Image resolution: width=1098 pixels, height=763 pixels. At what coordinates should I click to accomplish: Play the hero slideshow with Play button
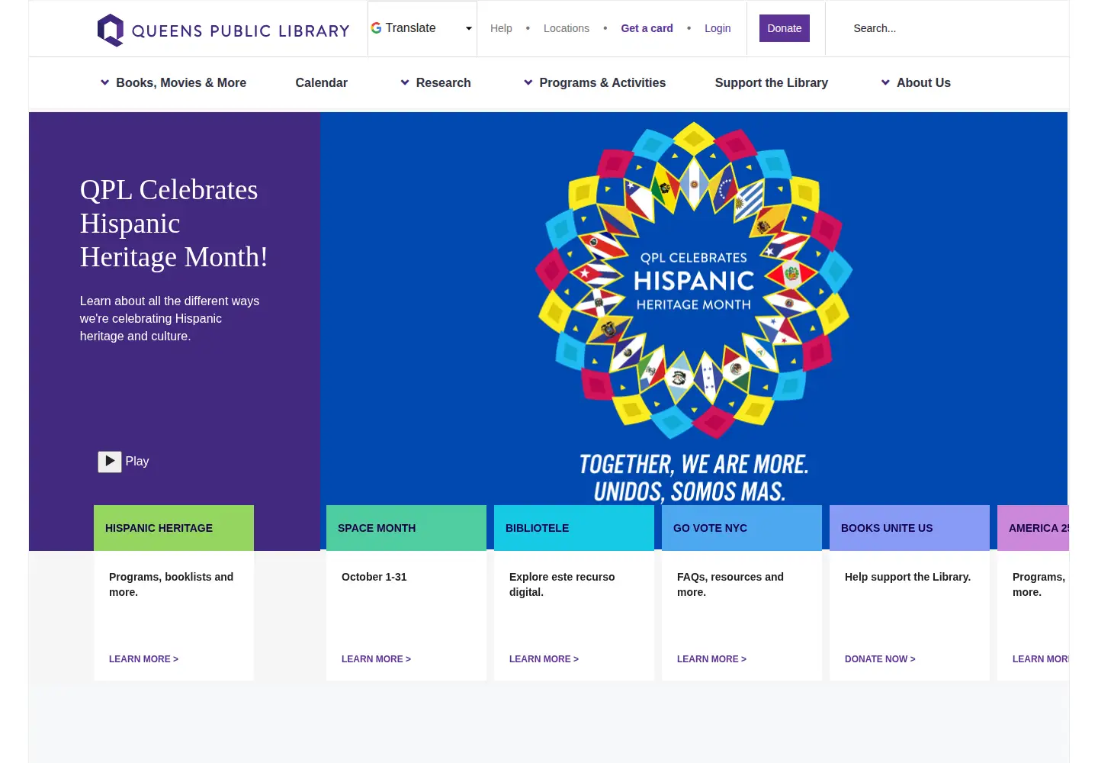(110, 461)
